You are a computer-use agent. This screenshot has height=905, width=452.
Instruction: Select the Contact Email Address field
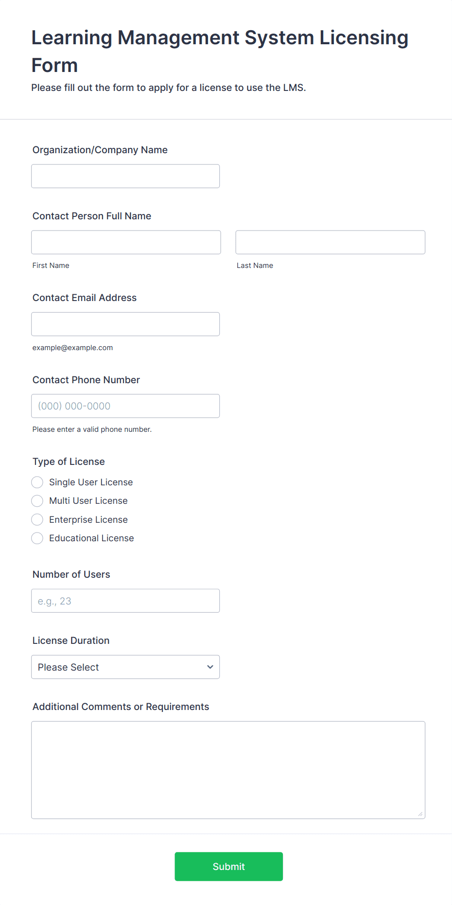(125, 324)
